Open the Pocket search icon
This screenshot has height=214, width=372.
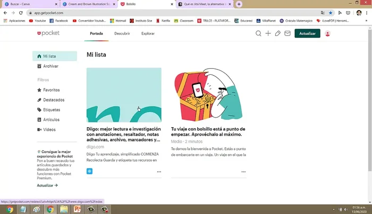click(258, 33)
